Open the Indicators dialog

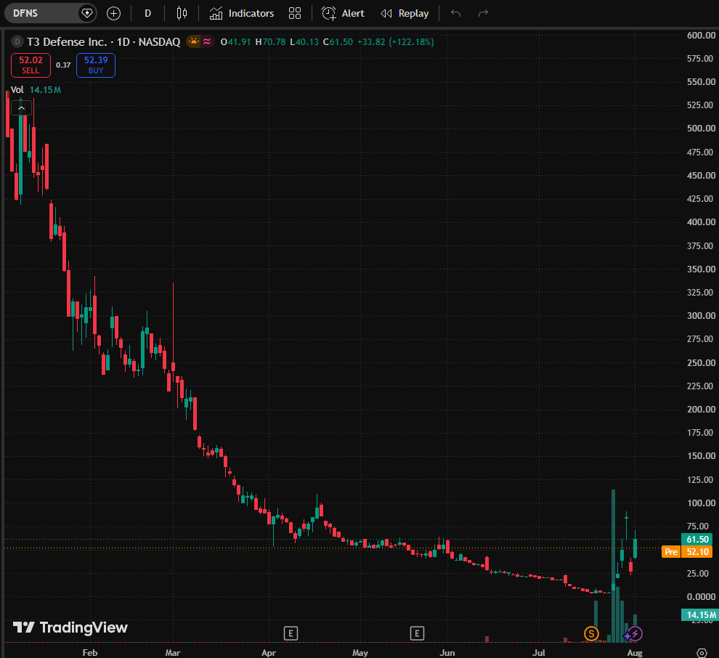point(242,13)
